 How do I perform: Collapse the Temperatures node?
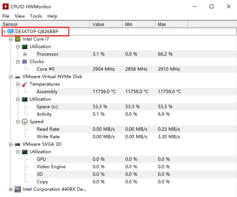18,84
